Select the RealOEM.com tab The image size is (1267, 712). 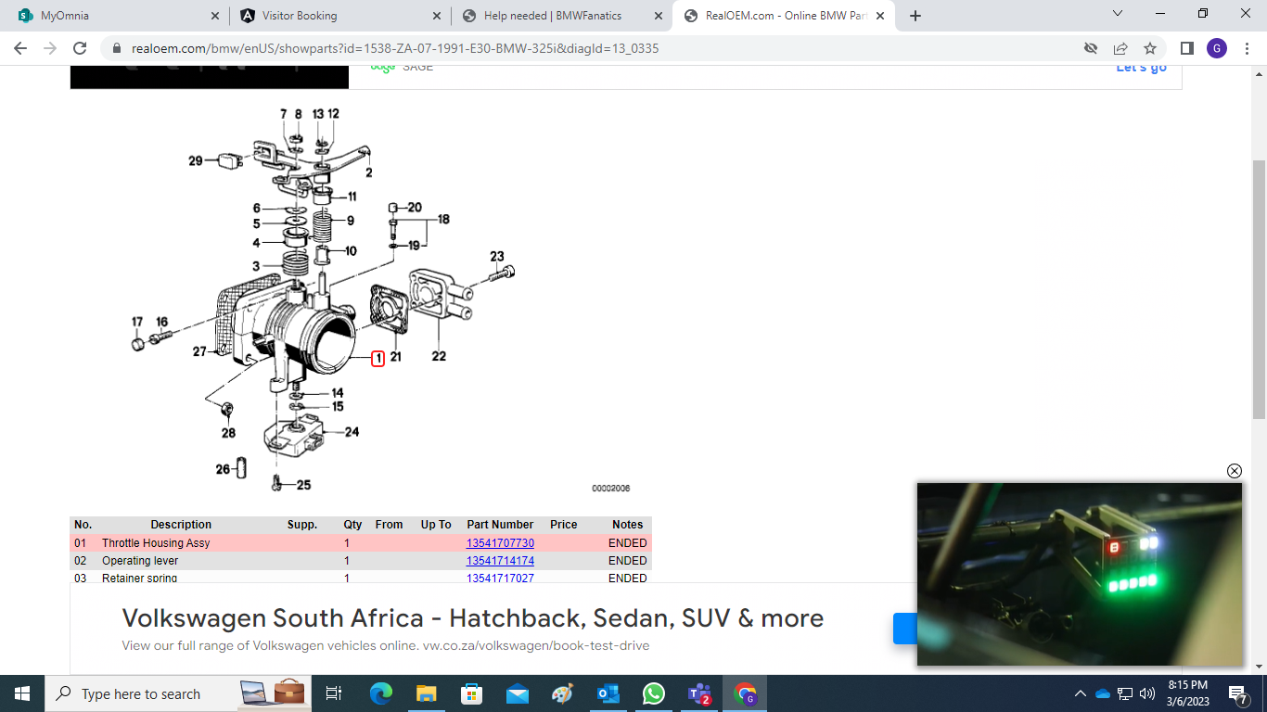784,16
